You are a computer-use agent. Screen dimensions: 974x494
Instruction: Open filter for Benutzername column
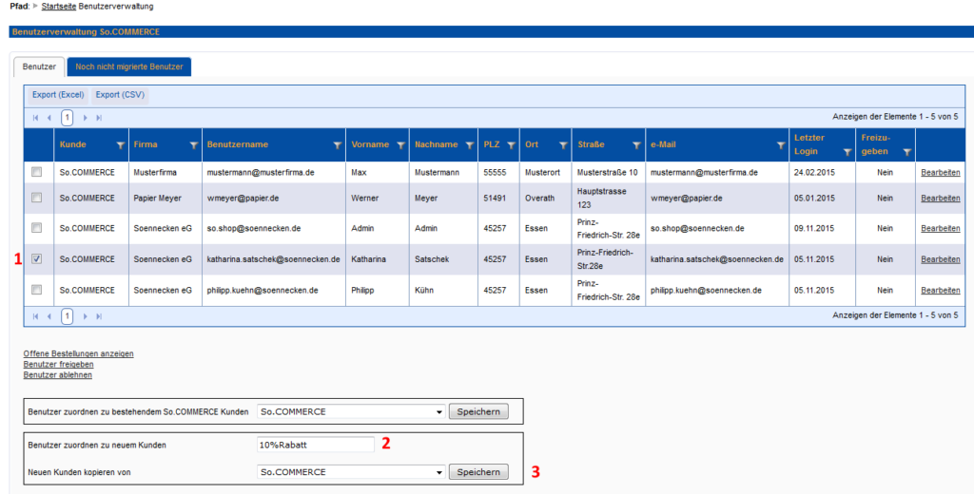coord(338,145)
